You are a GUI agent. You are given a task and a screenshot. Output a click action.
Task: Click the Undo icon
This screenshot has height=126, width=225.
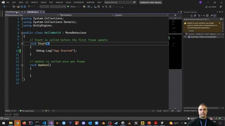coord(29,7)
